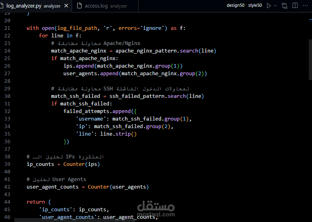Click the horizontal scrollbar at bottom

(x=75, y=220)
